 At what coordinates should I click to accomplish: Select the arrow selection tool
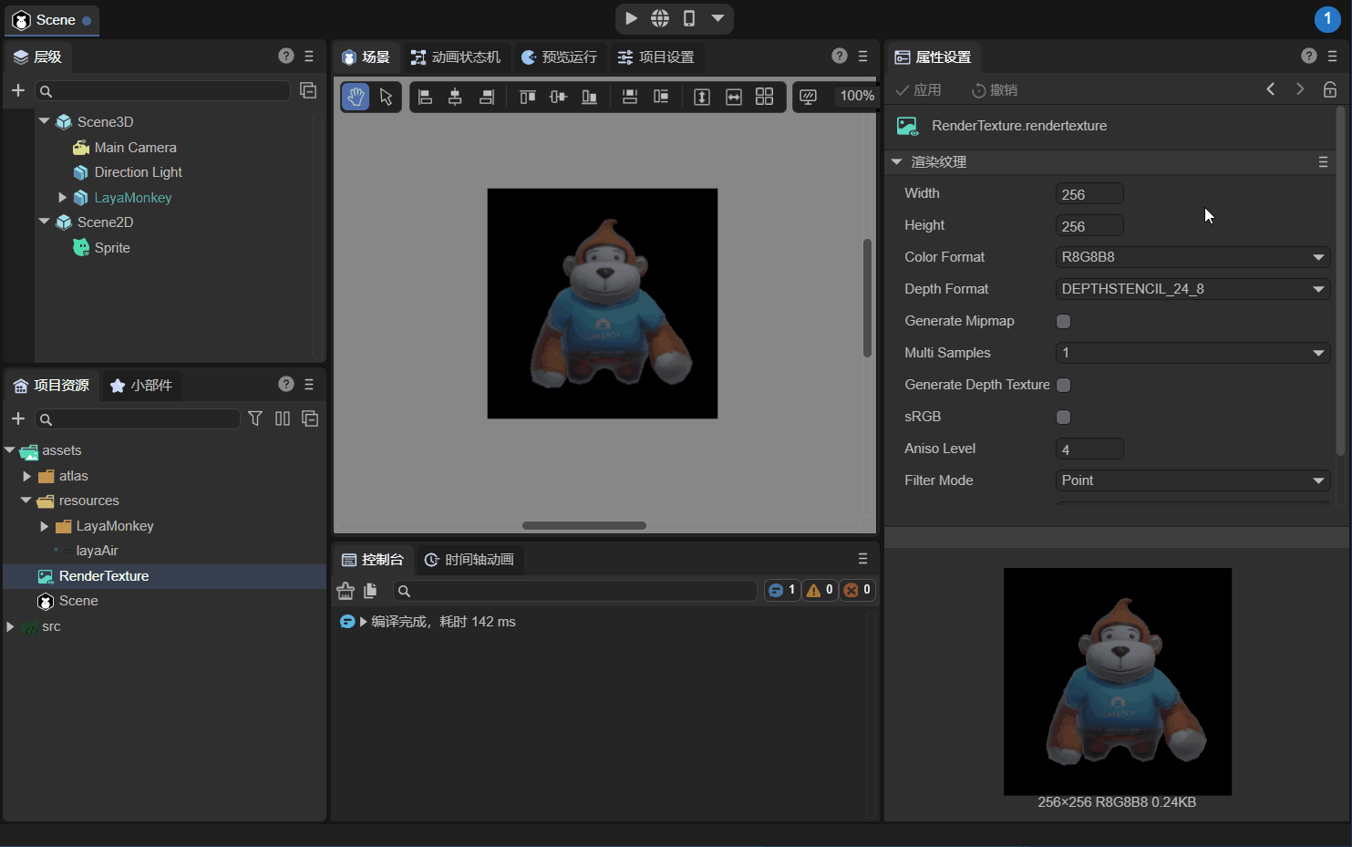(386, 97)
